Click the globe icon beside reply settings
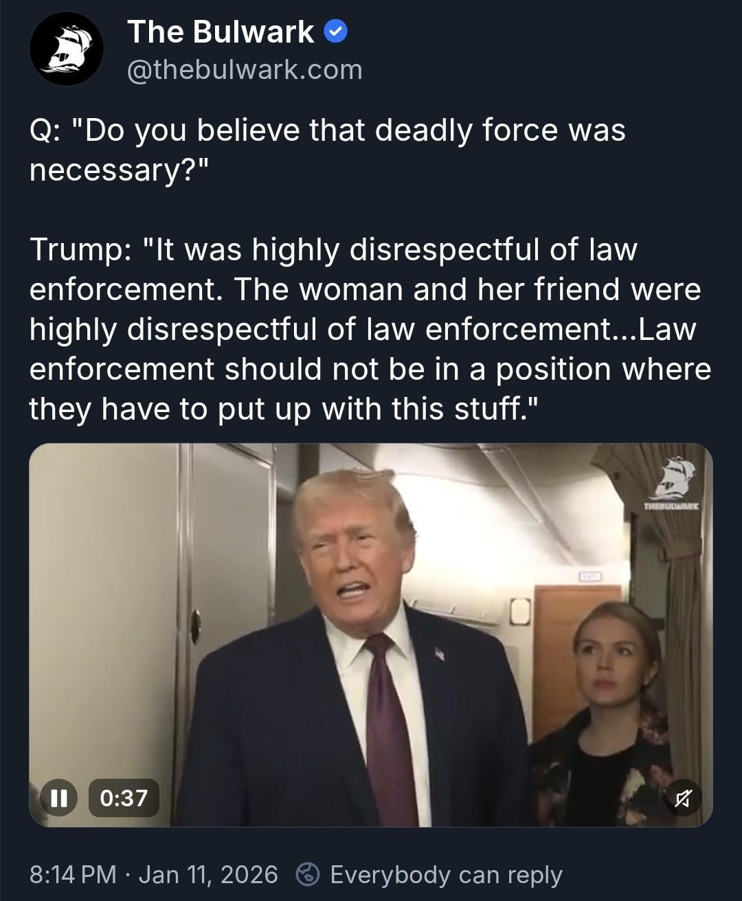 tap(308, 874)
